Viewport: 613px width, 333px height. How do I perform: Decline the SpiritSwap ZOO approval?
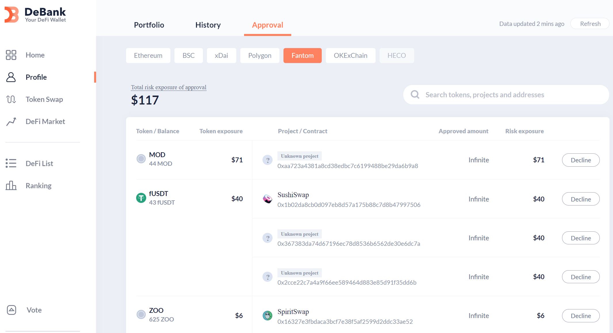click(581, 316)
